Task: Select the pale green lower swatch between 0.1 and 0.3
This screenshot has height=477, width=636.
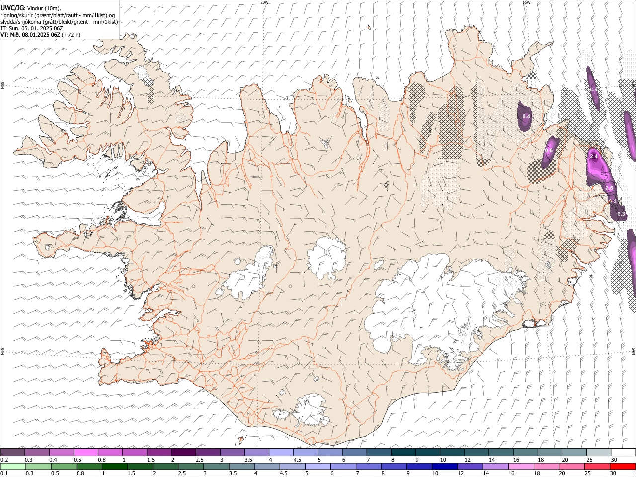Action: pos(13,466)
